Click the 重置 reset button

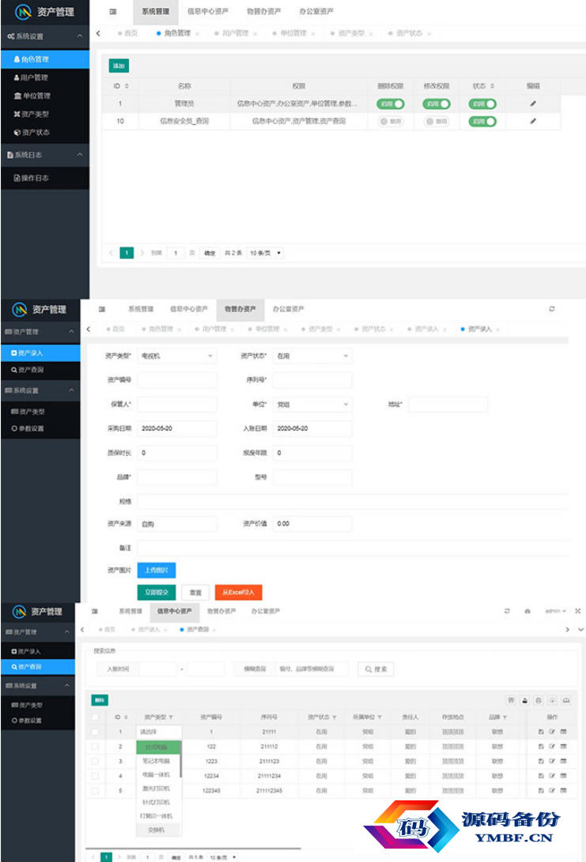click(195, 592)
